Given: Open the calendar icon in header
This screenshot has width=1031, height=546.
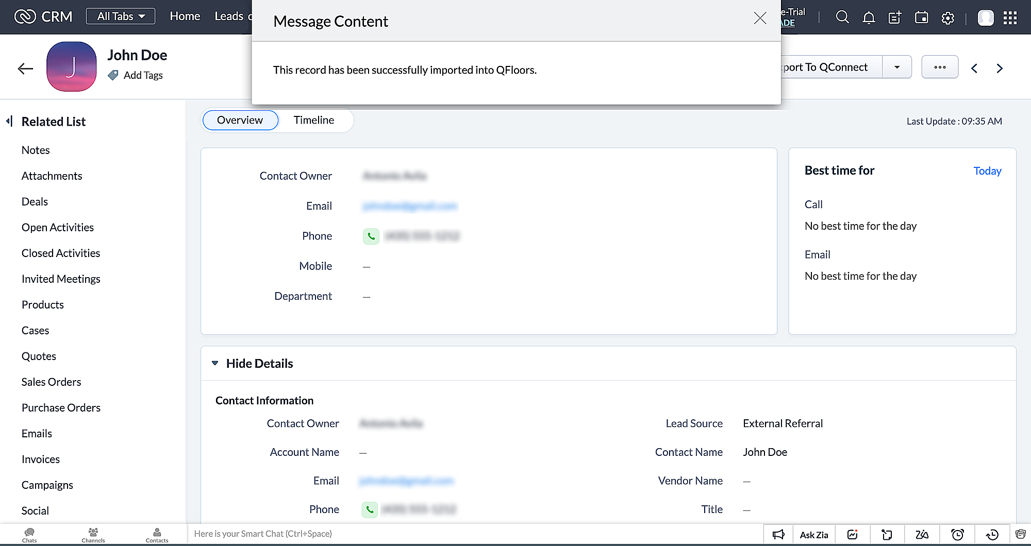Looking at the screenshot, I should point(921,18).
